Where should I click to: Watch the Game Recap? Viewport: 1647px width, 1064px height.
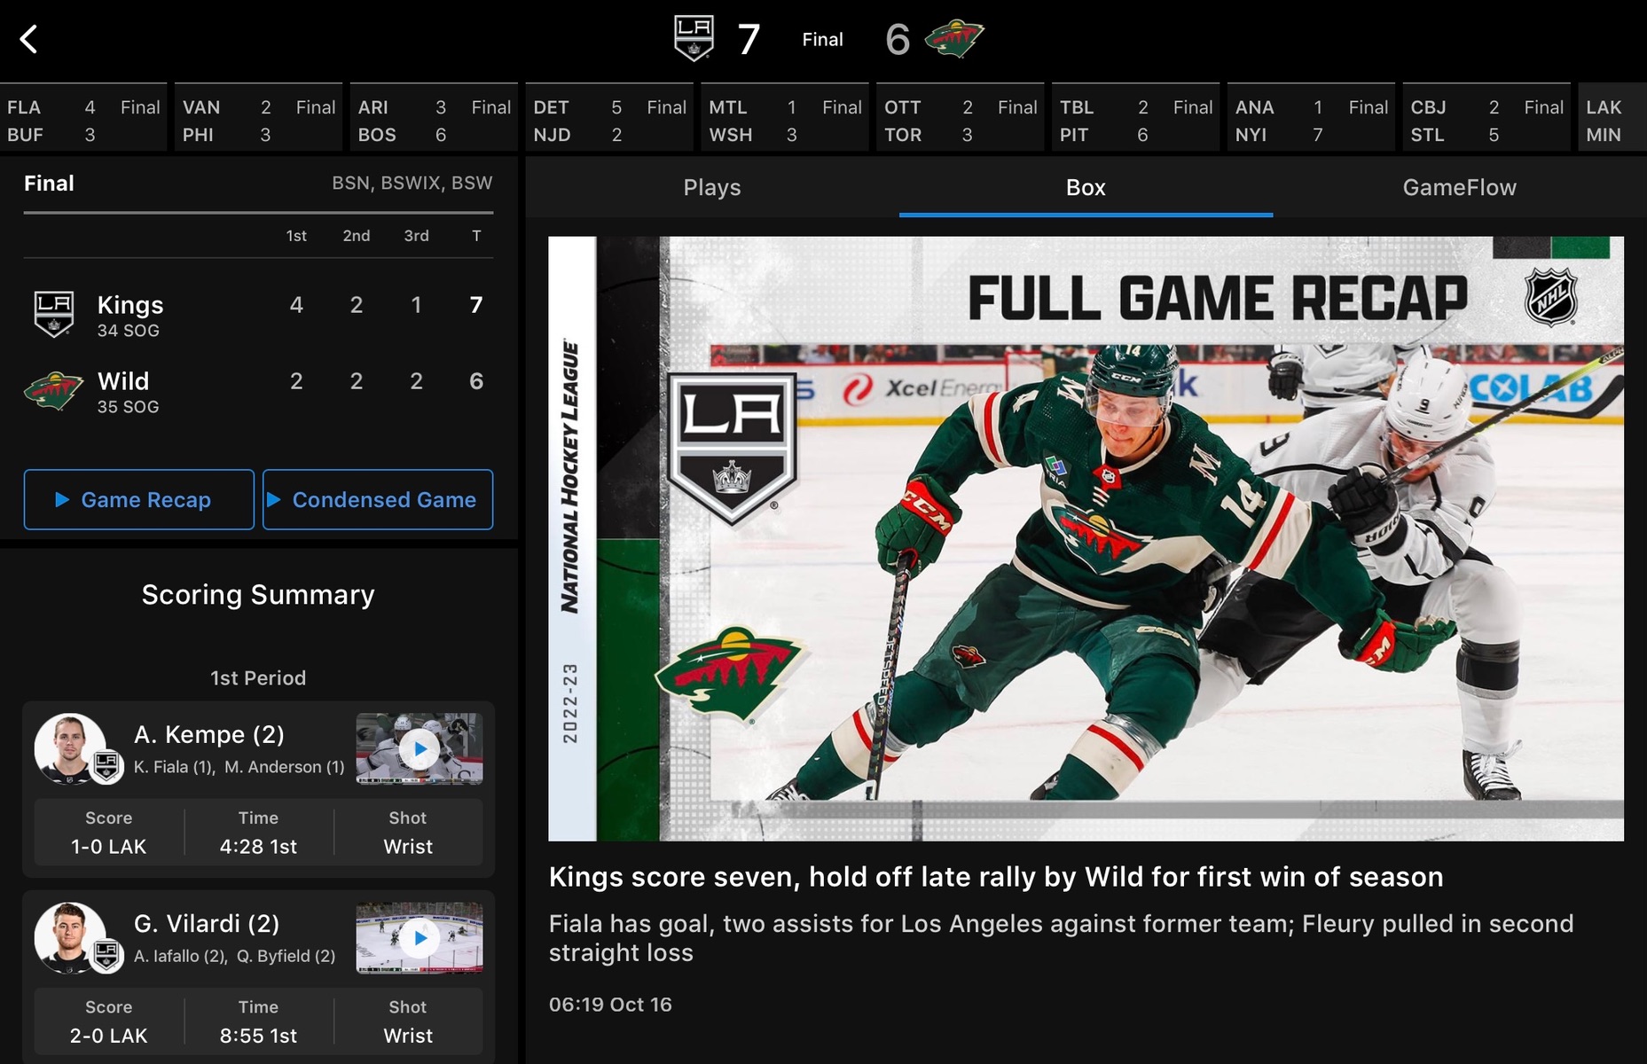pyautogui.click(x=138, y=500)
